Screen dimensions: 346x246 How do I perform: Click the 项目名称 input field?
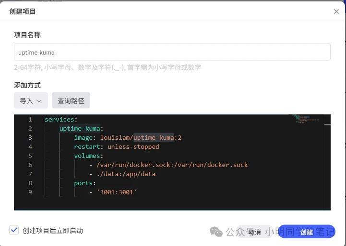pos(172,52)
